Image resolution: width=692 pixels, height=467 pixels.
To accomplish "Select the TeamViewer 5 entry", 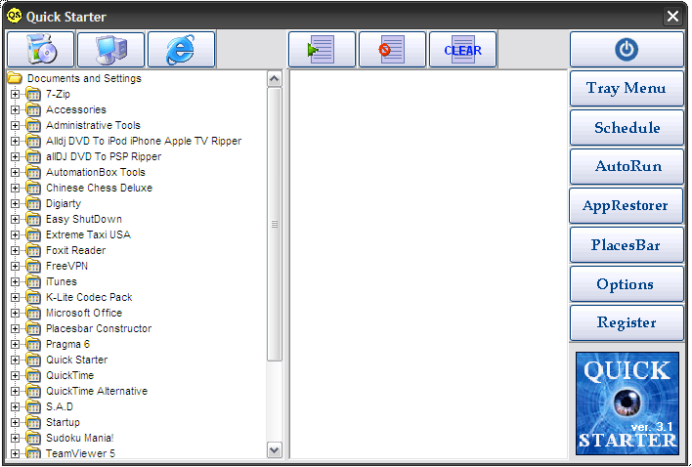I will [x=80, y=453].
